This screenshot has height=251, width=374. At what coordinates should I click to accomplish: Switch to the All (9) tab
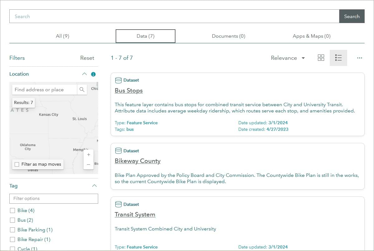(62, 36)
